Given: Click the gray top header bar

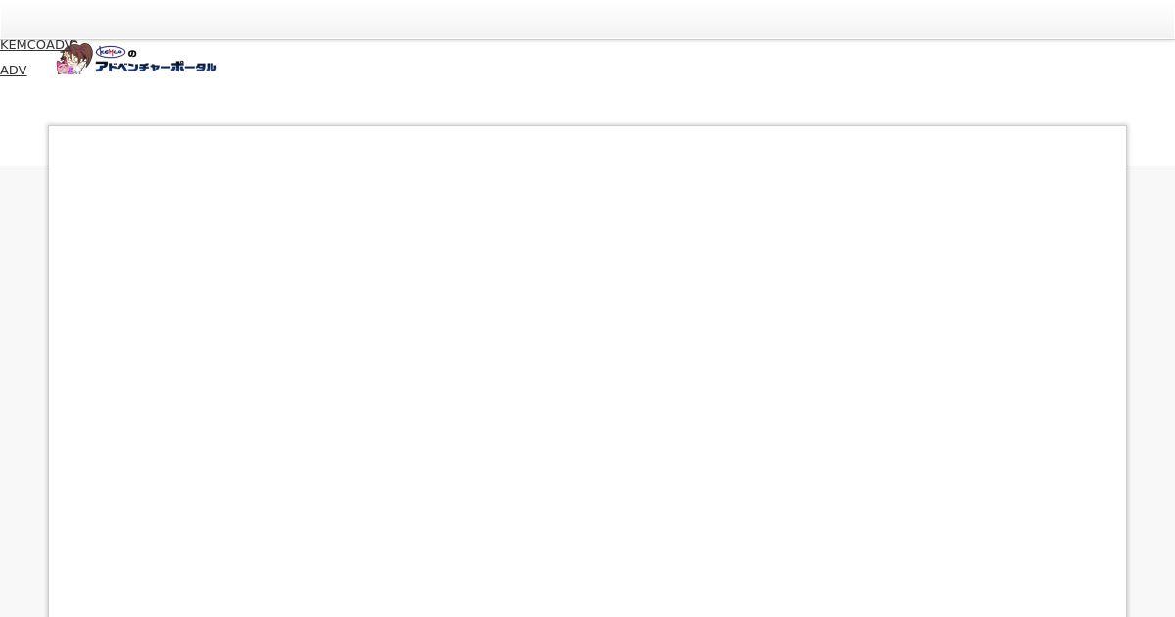Looking at the screenshot, I should click(x=587, y=20).
